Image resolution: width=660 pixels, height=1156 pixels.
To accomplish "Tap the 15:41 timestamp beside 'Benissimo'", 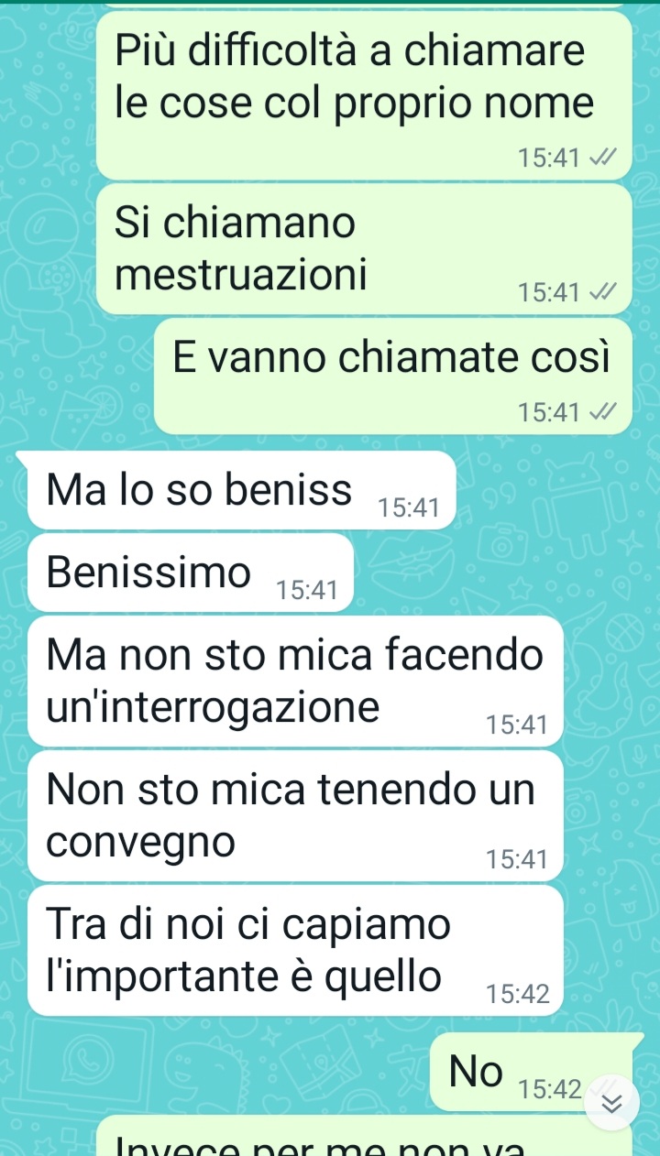I will coord(308,591).
